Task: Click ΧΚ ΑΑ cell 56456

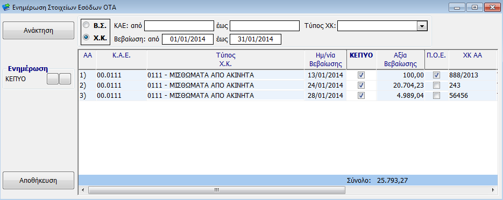Action: click(x=472, y=96)
